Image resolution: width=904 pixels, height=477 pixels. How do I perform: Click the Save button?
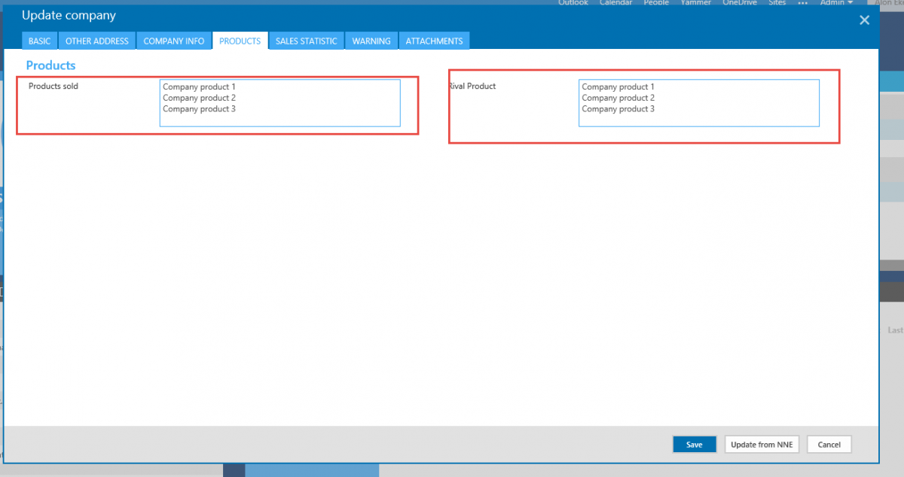(x=694, y=445)
